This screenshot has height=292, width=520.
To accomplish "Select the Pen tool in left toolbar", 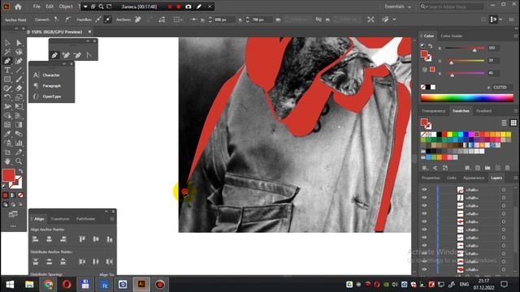I will pyautogui.click(x=7, y=61).
